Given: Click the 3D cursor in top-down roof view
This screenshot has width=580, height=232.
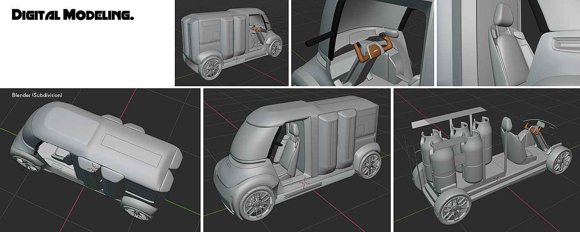Looking at the screenshot, I should [94, 168].
